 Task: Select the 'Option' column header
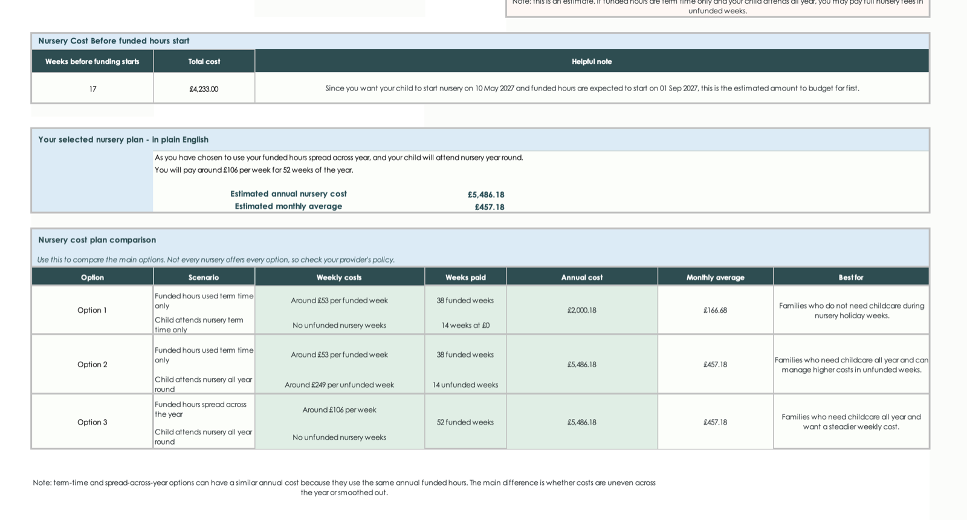click(92, 277)
